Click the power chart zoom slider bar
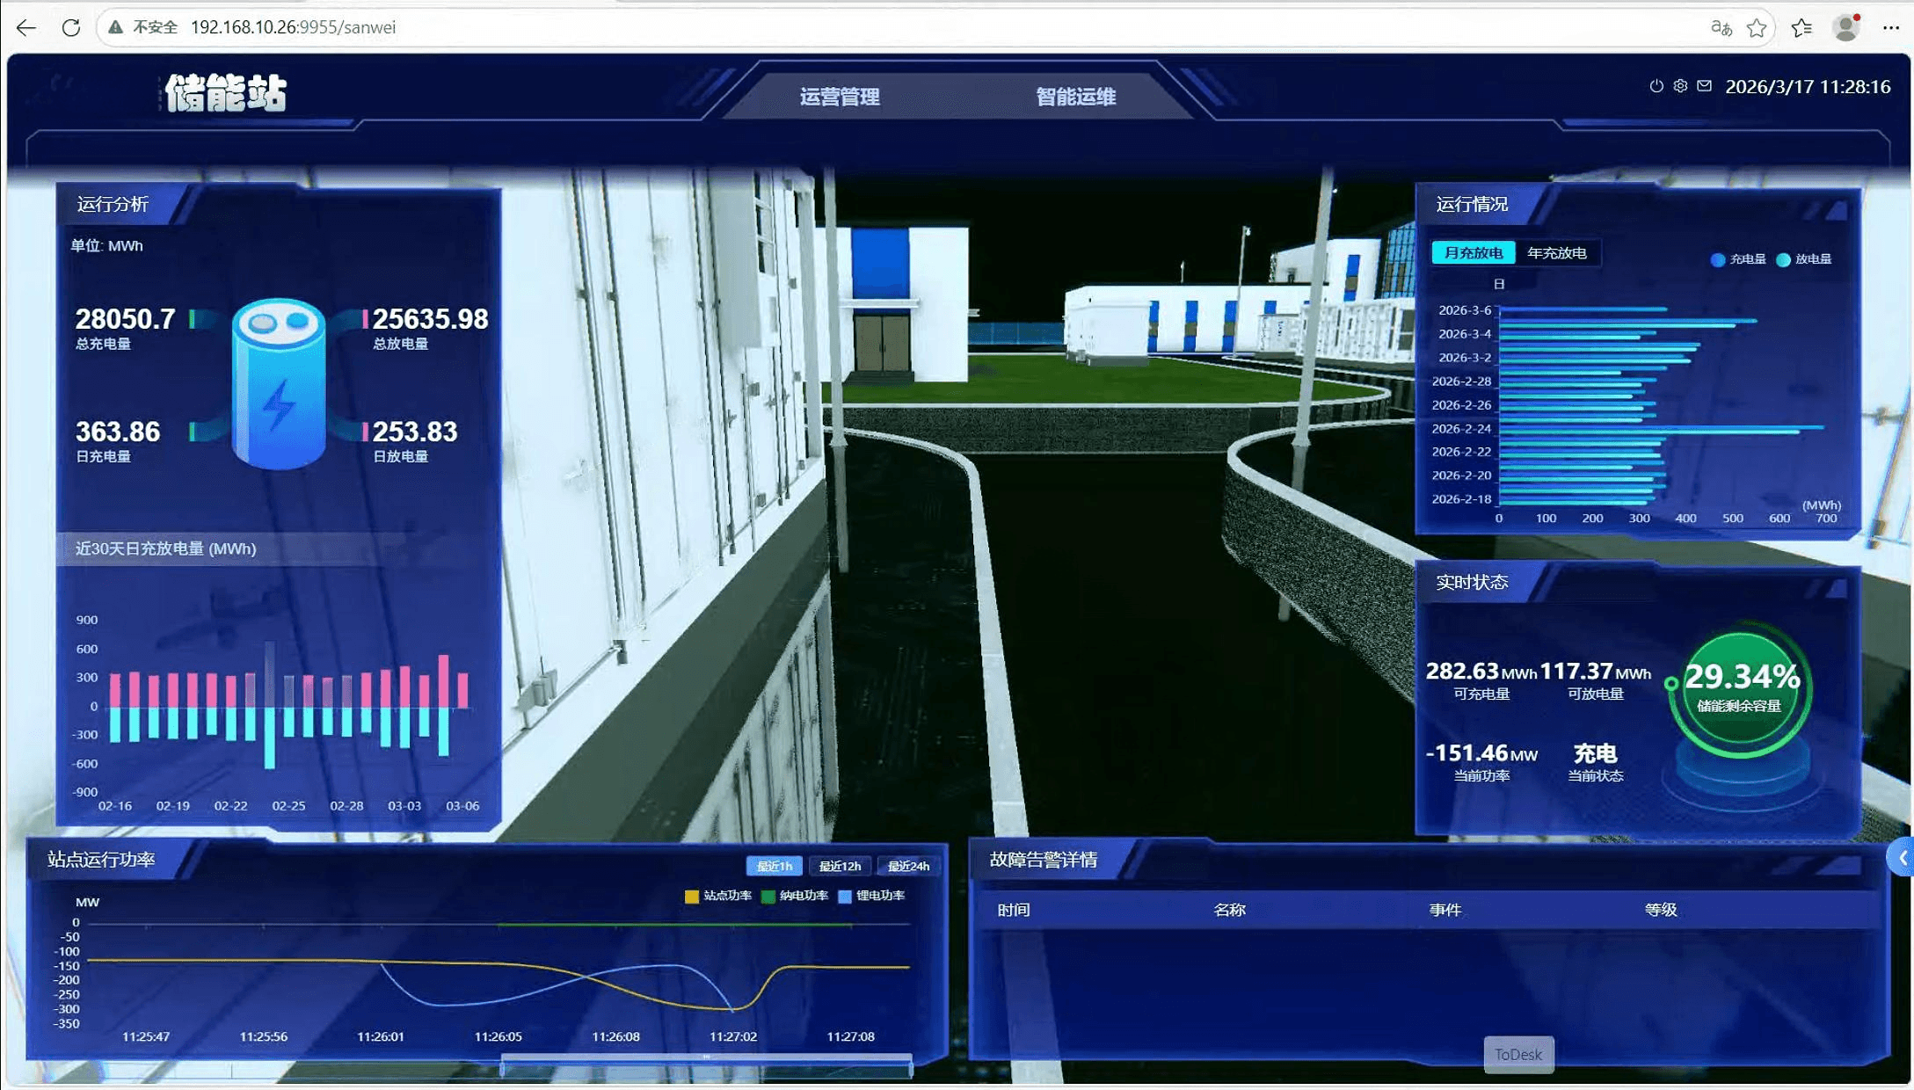The image size is (1914, 1090). pos(706,1067)
